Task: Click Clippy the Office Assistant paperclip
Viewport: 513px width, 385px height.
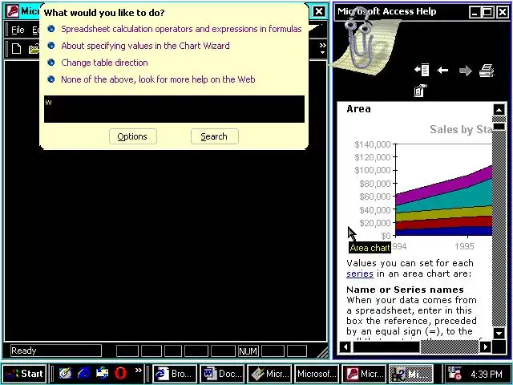Action: pos(360,38)
